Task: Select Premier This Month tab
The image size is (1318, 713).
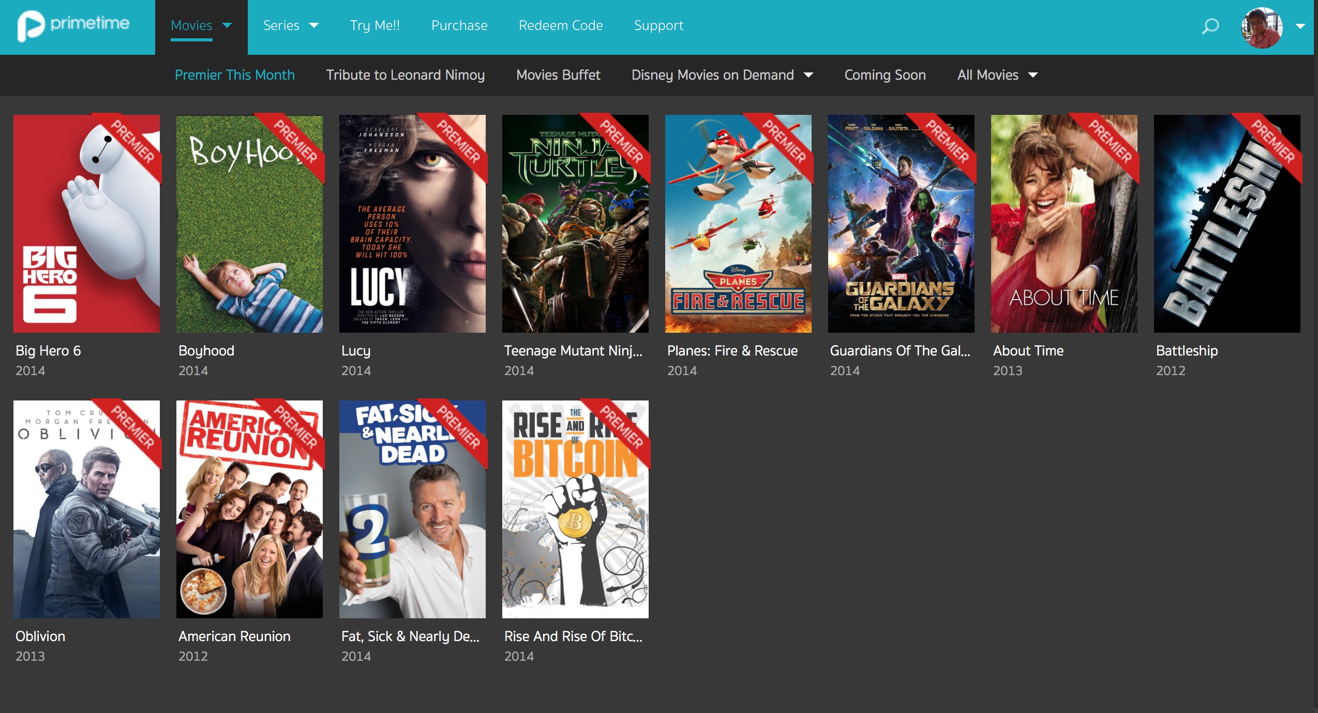Action: click(x=235, y=75)
